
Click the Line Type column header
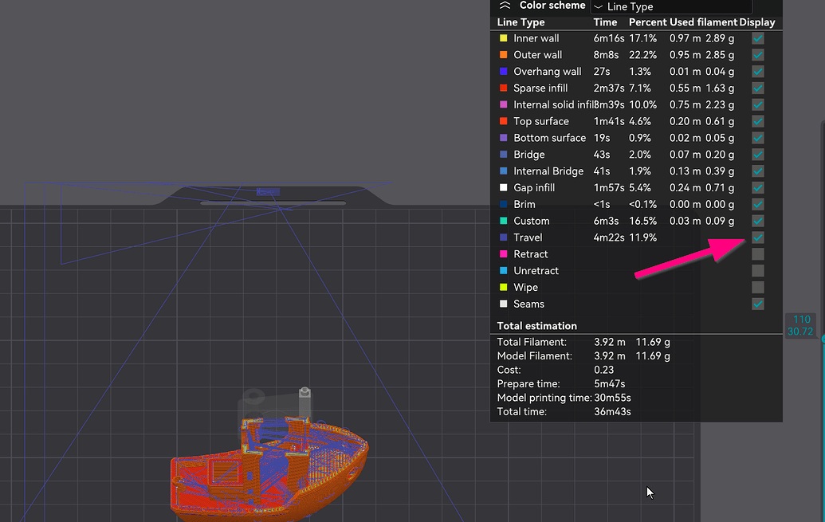coord(521,22)
